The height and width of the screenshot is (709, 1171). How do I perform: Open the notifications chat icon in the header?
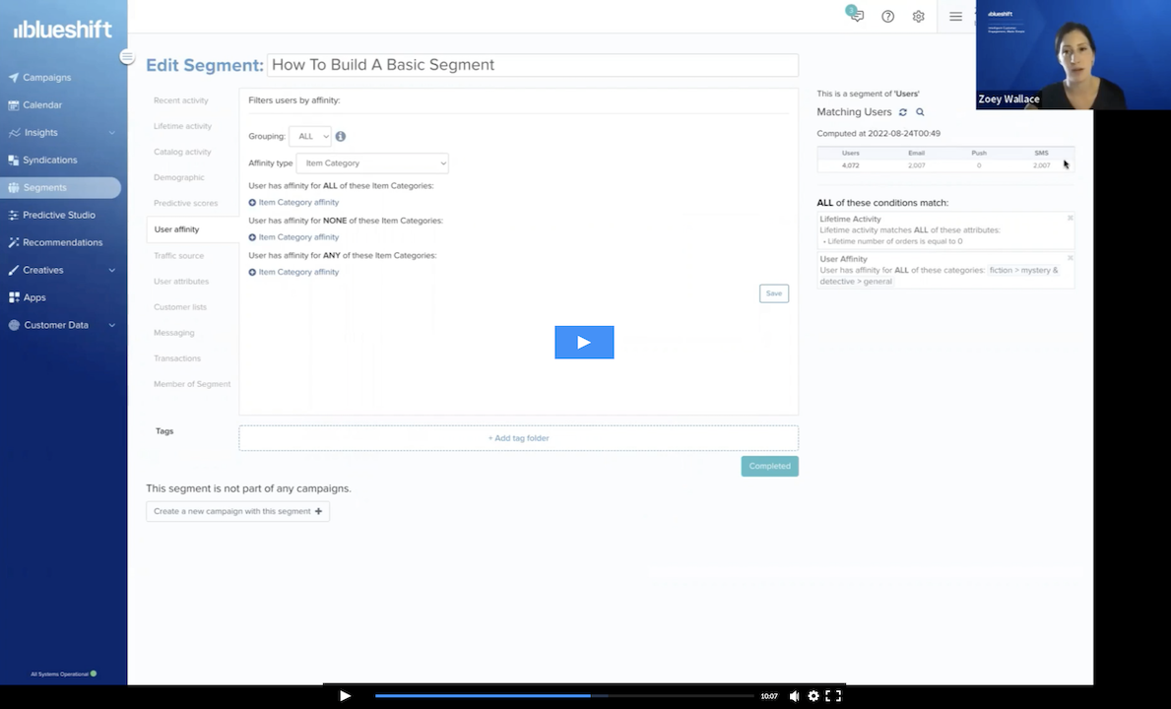[x=856, y=15]
